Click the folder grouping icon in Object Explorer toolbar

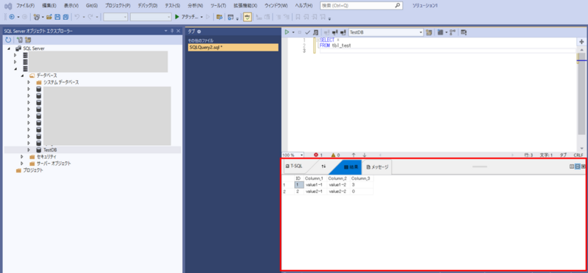pos(28,40)
